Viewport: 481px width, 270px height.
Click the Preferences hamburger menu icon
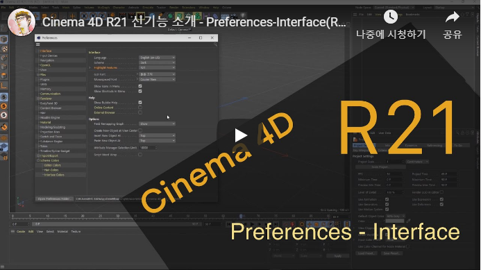(x=38, y=44)
